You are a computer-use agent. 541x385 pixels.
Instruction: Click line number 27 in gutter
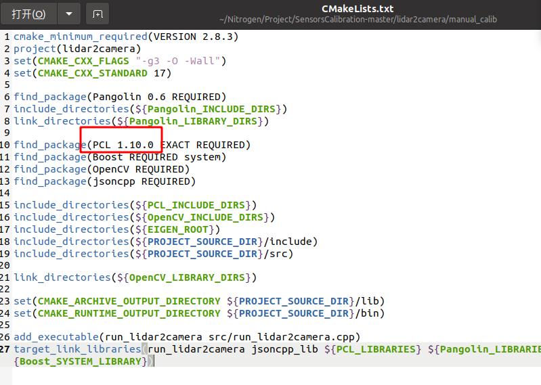coord(5,349)
